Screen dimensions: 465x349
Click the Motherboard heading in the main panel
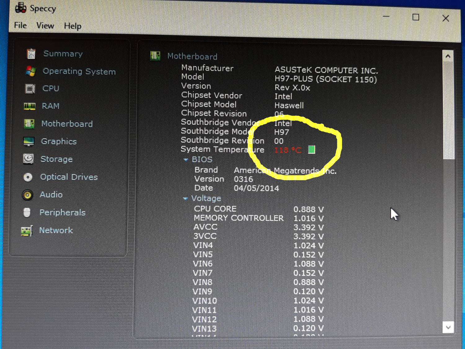point(192,56)
